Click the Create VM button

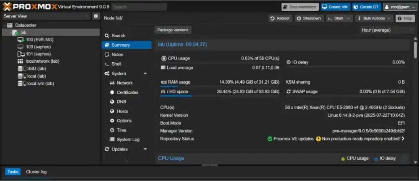coord(335,7)
